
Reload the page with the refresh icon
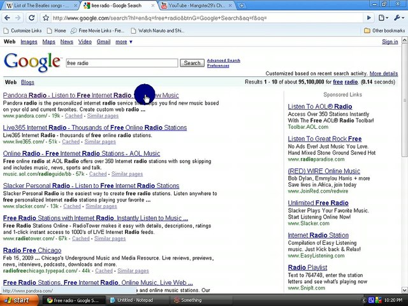click(32, 18)
